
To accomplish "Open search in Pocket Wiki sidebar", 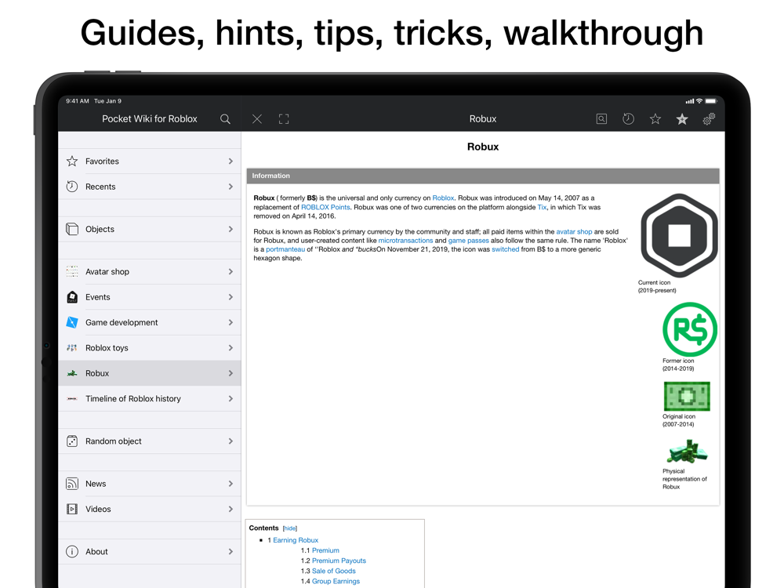I will [225, 119].
